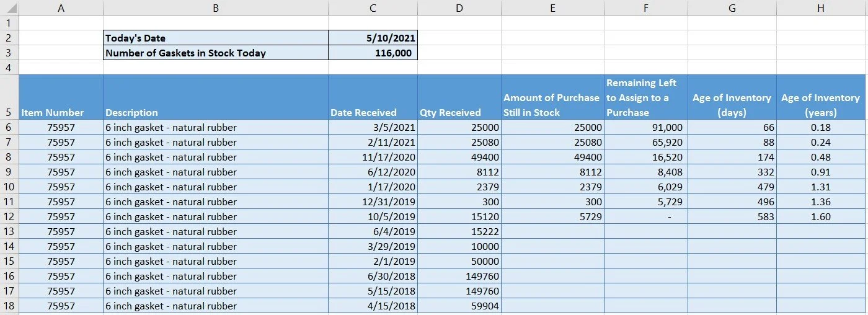868x315 pixels.
Task: Select date received cell 2/1/2019
Action: 373,262
